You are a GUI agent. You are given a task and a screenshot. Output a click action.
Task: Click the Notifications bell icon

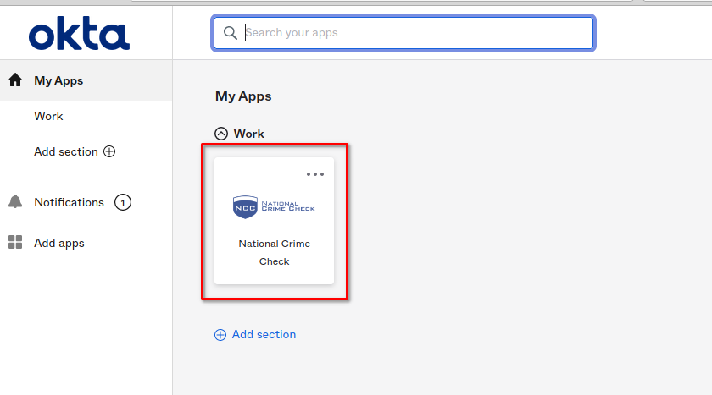pos(15,202)
